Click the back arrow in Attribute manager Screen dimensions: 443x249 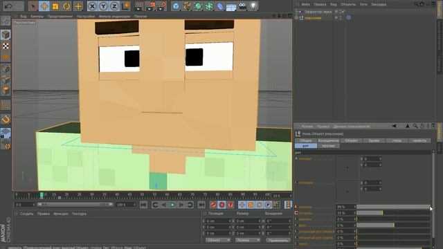coord(394,126)
